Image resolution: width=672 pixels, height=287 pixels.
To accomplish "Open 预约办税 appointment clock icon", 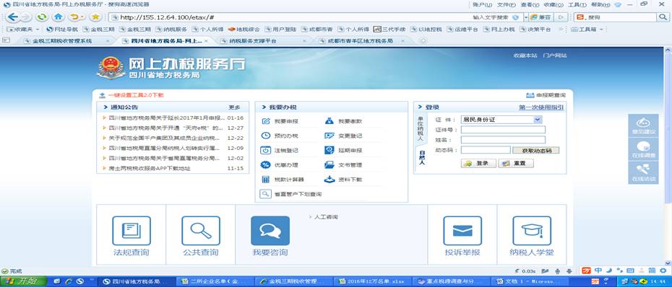I will tap(266, 136).
